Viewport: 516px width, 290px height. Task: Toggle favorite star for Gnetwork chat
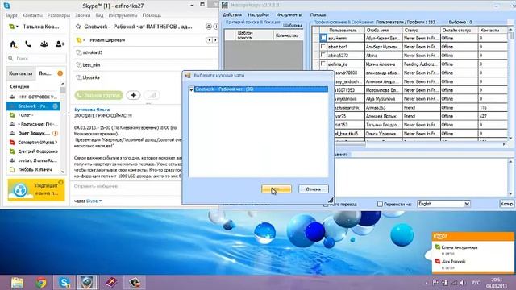point(78,27)
